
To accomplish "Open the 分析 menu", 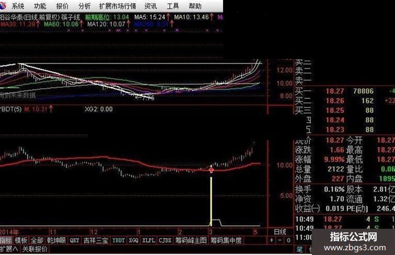I will [x=84, y=6].
